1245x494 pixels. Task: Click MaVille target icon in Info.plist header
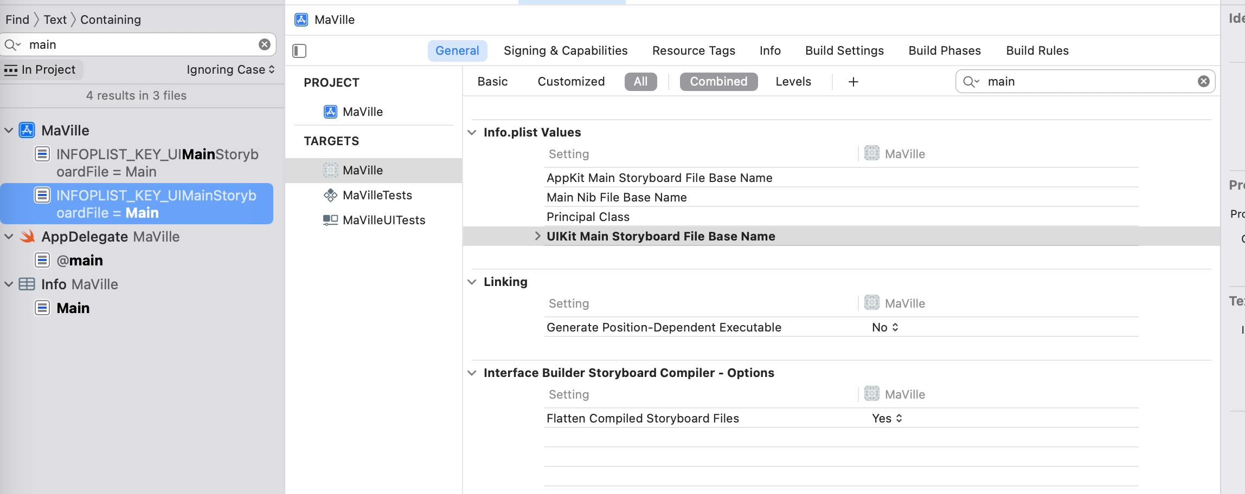pos(872,153)
